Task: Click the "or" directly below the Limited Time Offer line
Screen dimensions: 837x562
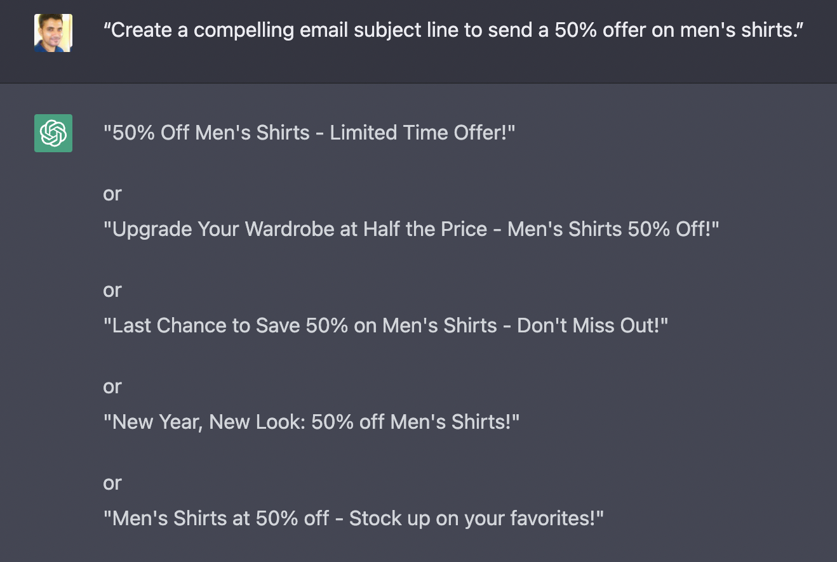Action: [x=112, y=193]
